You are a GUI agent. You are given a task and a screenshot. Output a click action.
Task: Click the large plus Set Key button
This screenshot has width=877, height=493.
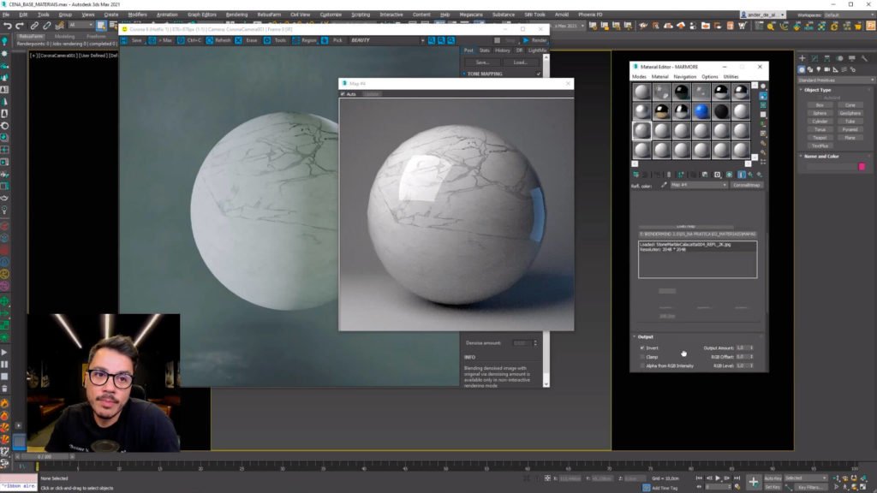coord(753,482)
